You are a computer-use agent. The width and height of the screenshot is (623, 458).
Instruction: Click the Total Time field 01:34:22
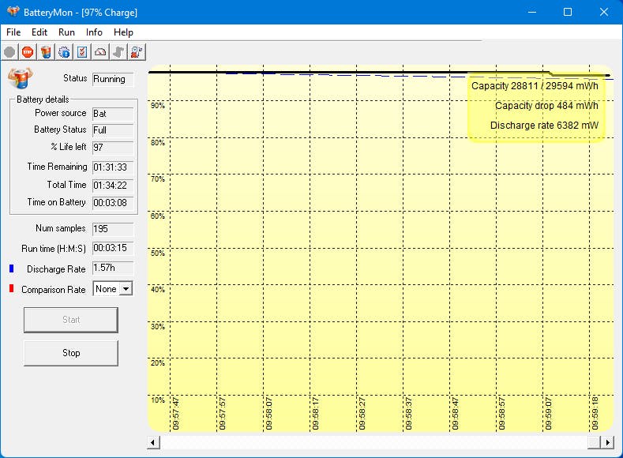113,186
